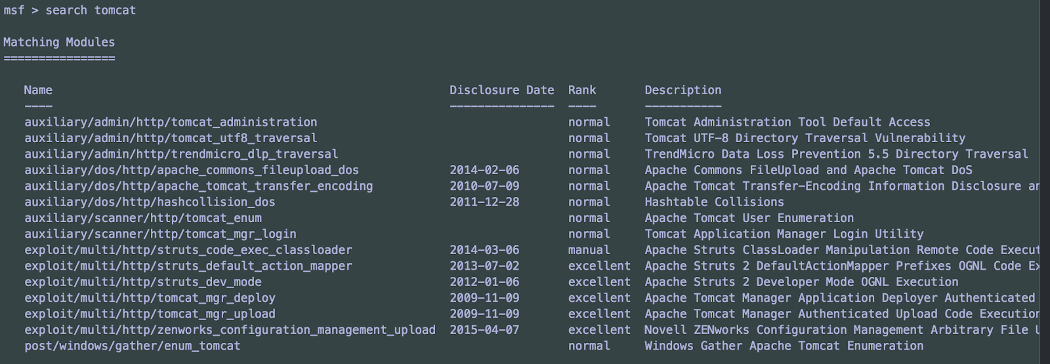Viewport: 1050px width, 364px height.
Task: Select auxiliary/dos/http/apache_tomcat_transfer_encoding module name
Action: 199,186
